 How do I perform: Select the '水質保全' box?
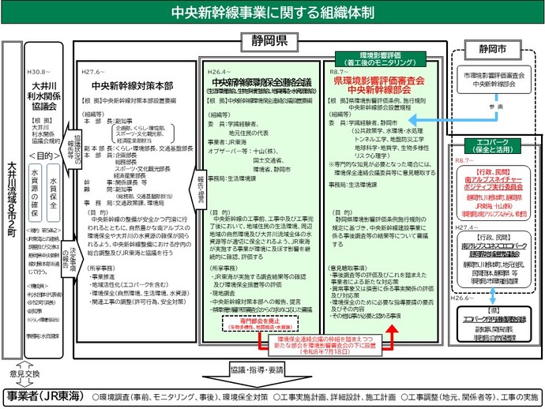pos(53,193)
